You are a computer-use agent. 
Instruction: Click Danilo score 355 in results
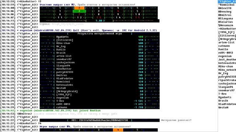tap(141, 50)
